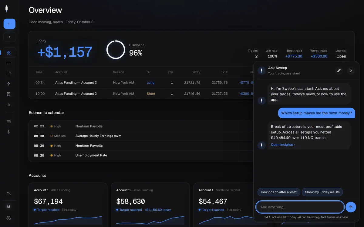Start a new chat with pencil icon
Screen dimensions: 364x227
pyautogui.click(x=339, y=71)
